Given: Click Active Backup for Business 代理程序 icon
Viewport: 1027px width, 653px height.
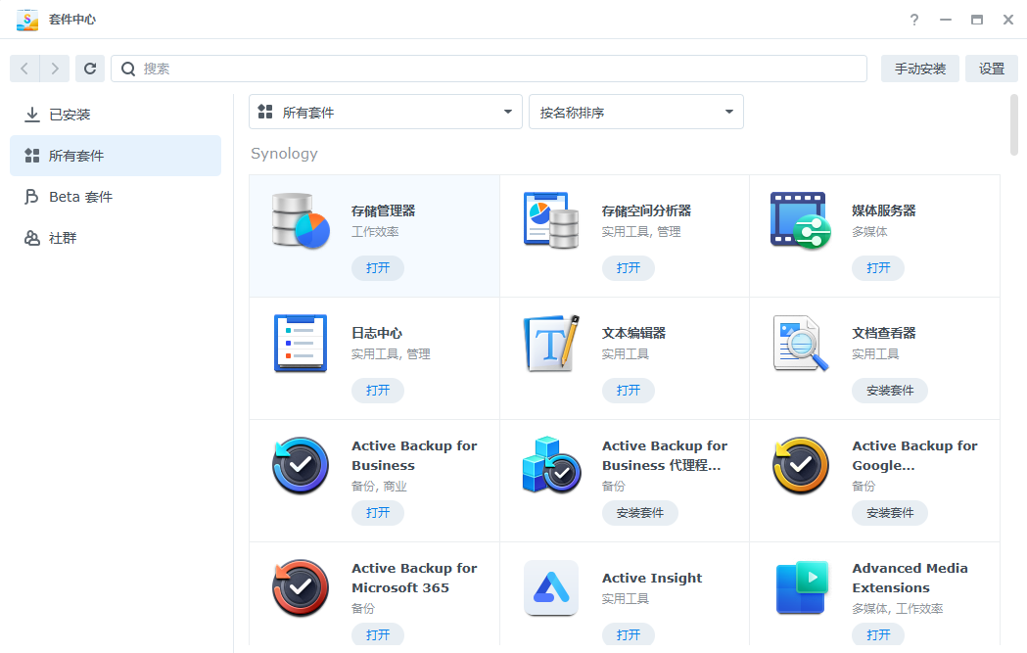Looking at the screenshot, I should (x=551, y=466).
